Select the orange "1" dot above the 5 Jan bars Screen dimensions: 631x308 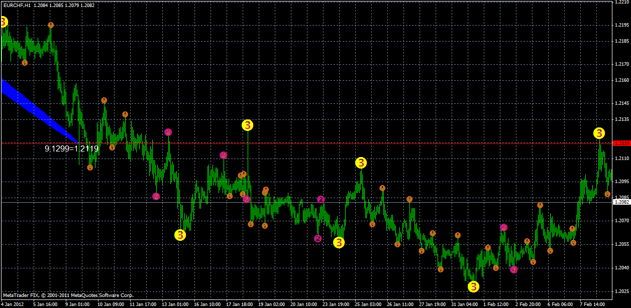tap(50, 24)
